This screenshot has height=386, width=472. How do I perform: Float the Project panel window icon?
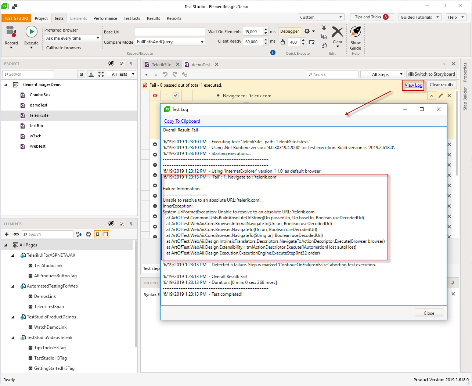[122, 64]
